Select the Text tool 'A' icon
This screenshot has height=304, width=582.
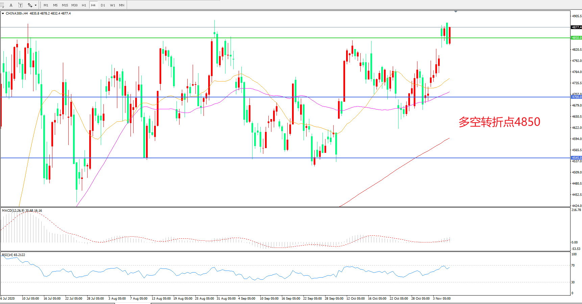click(11, 5)
